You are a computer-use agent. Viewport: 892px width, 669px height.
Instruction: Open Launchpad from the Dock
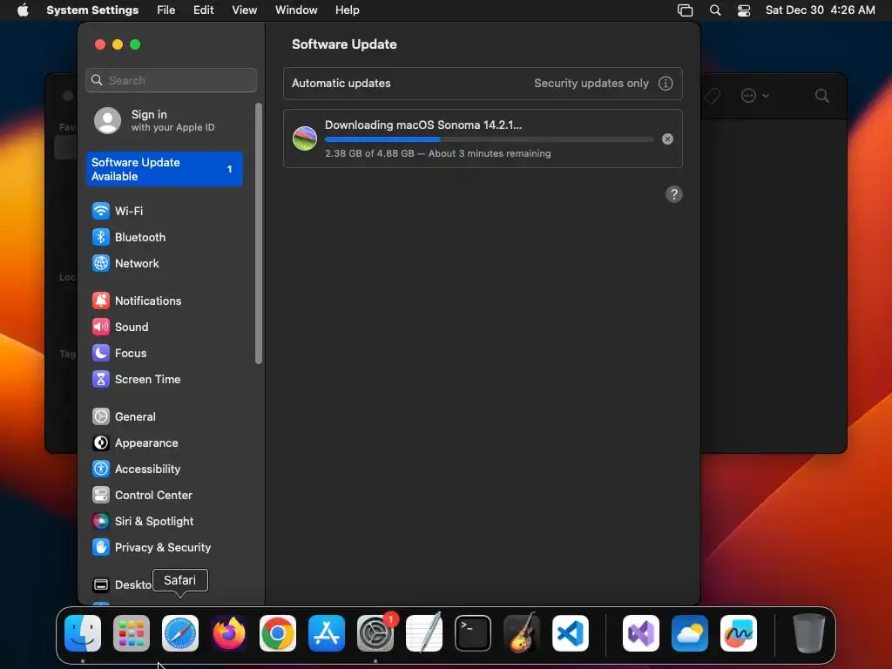pos(132,633)
